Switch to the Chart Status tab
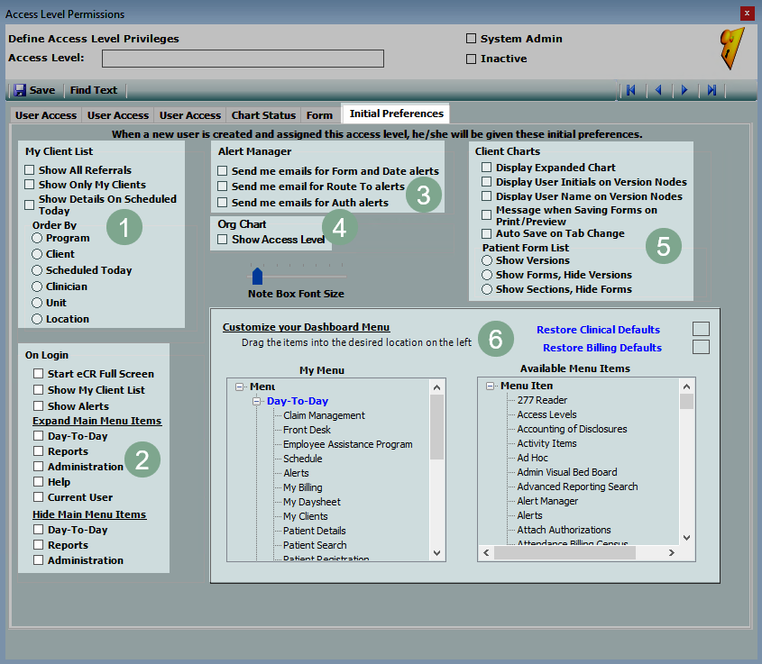Image resolution: width=762 pixels, height=664 pixels. 263,115
